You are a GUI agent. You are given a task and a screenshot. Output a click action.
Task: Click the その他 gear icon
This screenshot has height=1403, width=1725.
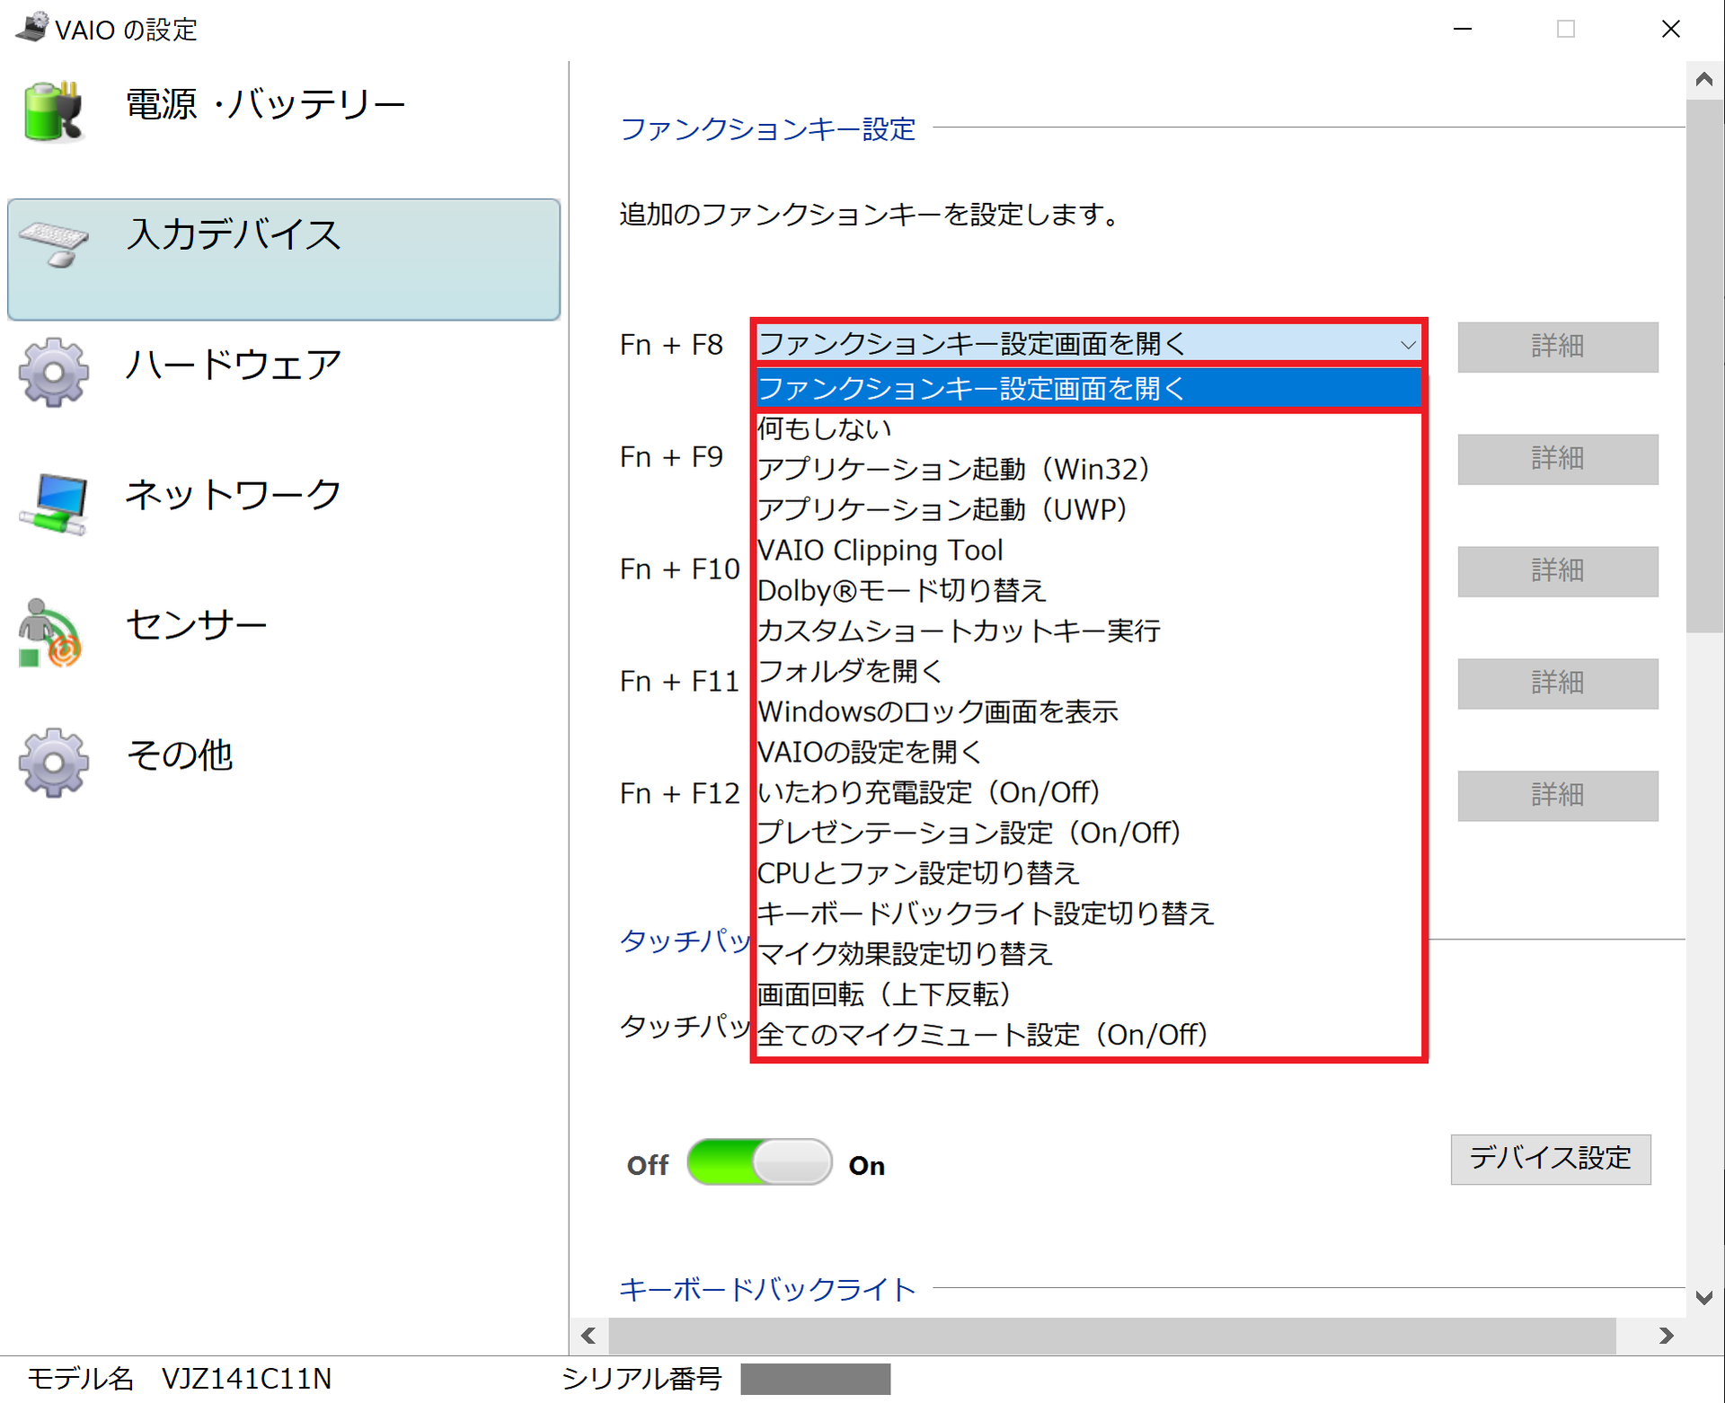[54, 763]
